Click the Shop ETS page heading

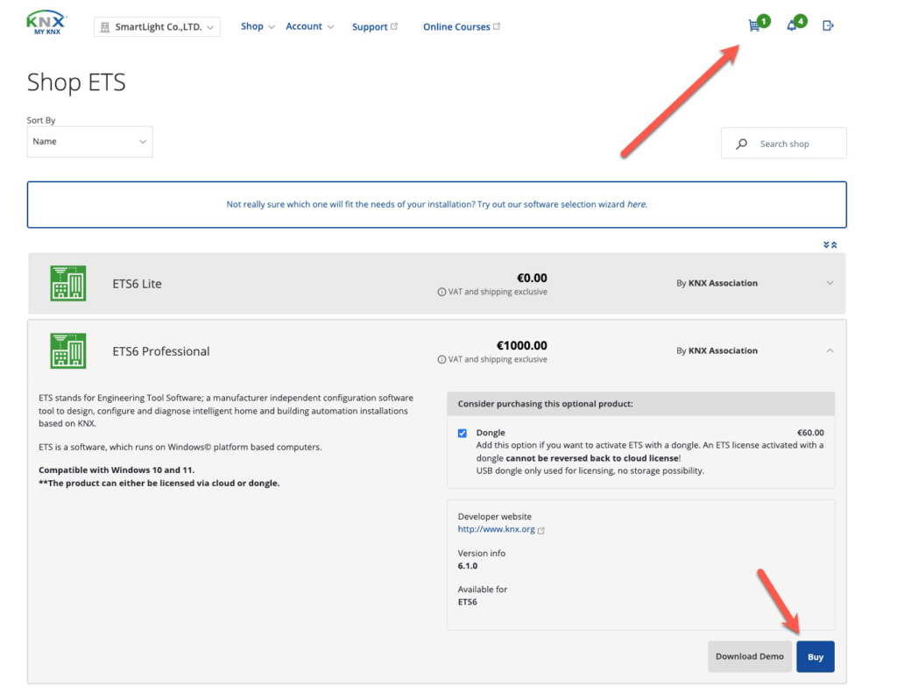point(76,82)
